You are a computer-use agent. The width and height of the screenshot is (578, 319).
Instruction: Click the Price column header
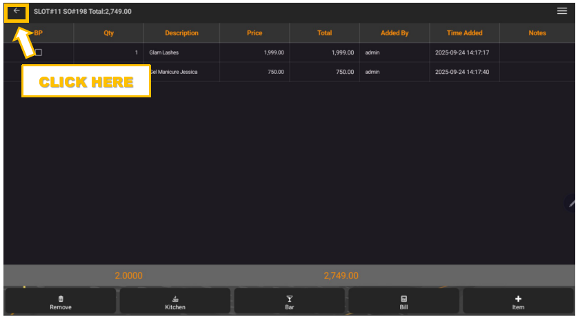point(255,33)
